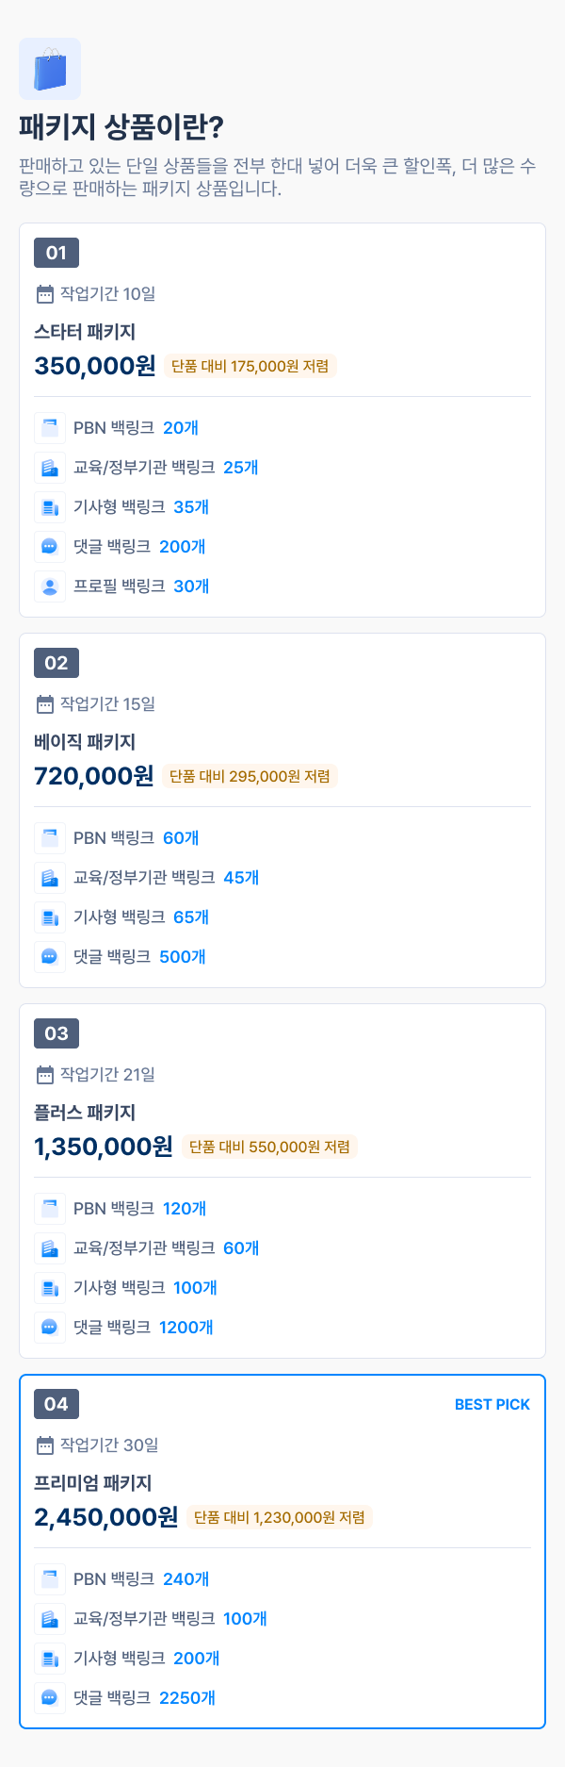Select the 01 package number badge
This screenshot has width=565, height=1767.
point(56,253)
